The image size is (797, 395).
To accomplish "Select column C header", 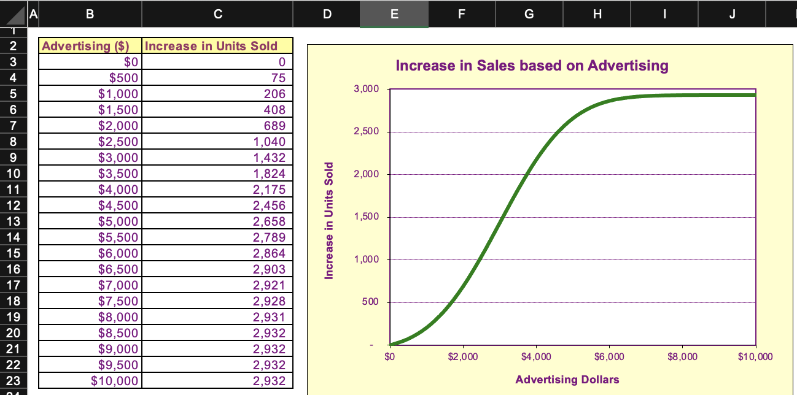I will pyautogui.click(x=218, y=14).
